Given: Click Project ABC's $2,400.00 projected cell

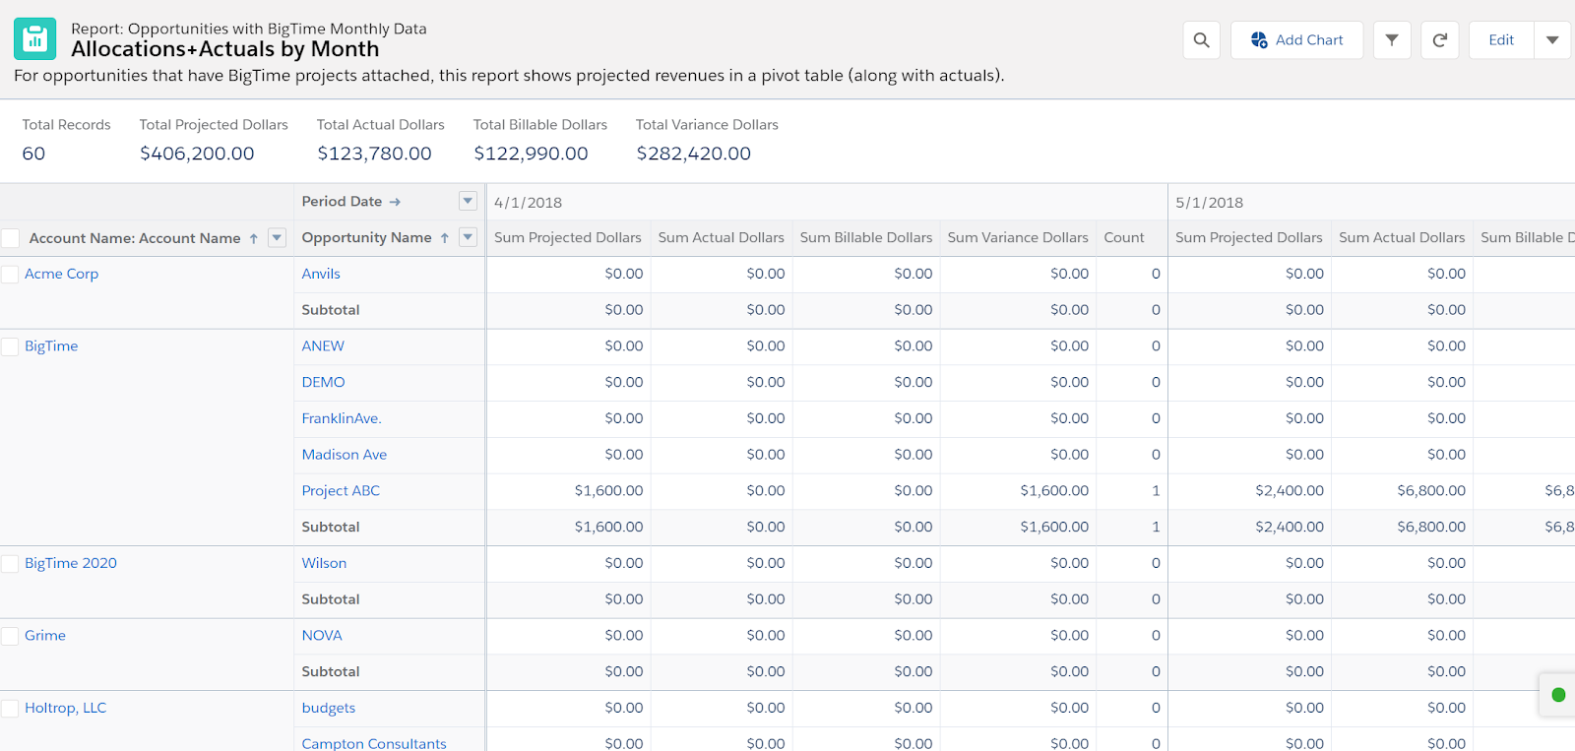Looking at the screenshot, I should (x=1290, y=490).
